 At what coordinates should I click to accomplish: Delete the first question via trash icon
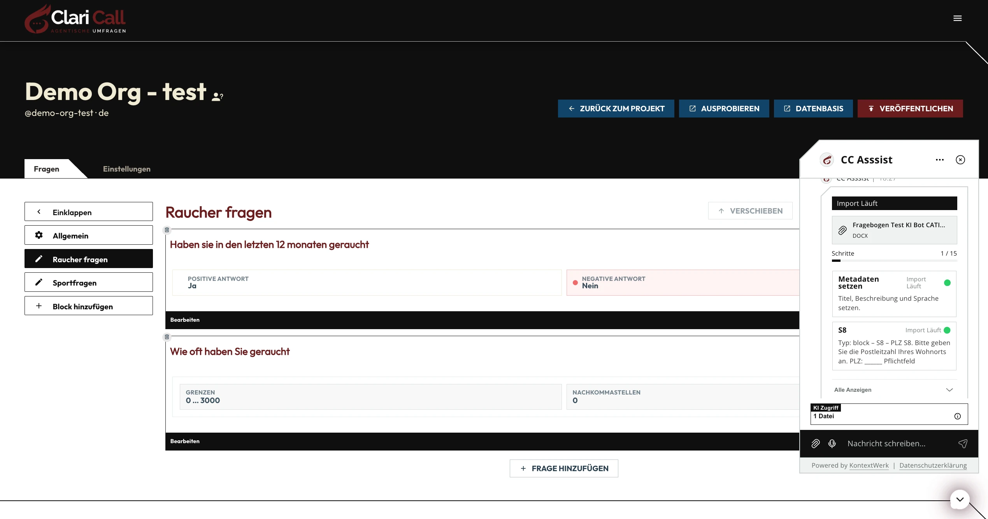(x=167, y=230)
